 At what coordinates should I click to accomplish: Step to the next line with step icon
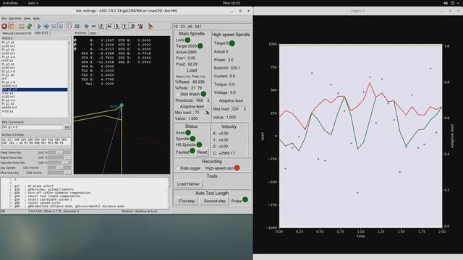pos(46,26)
